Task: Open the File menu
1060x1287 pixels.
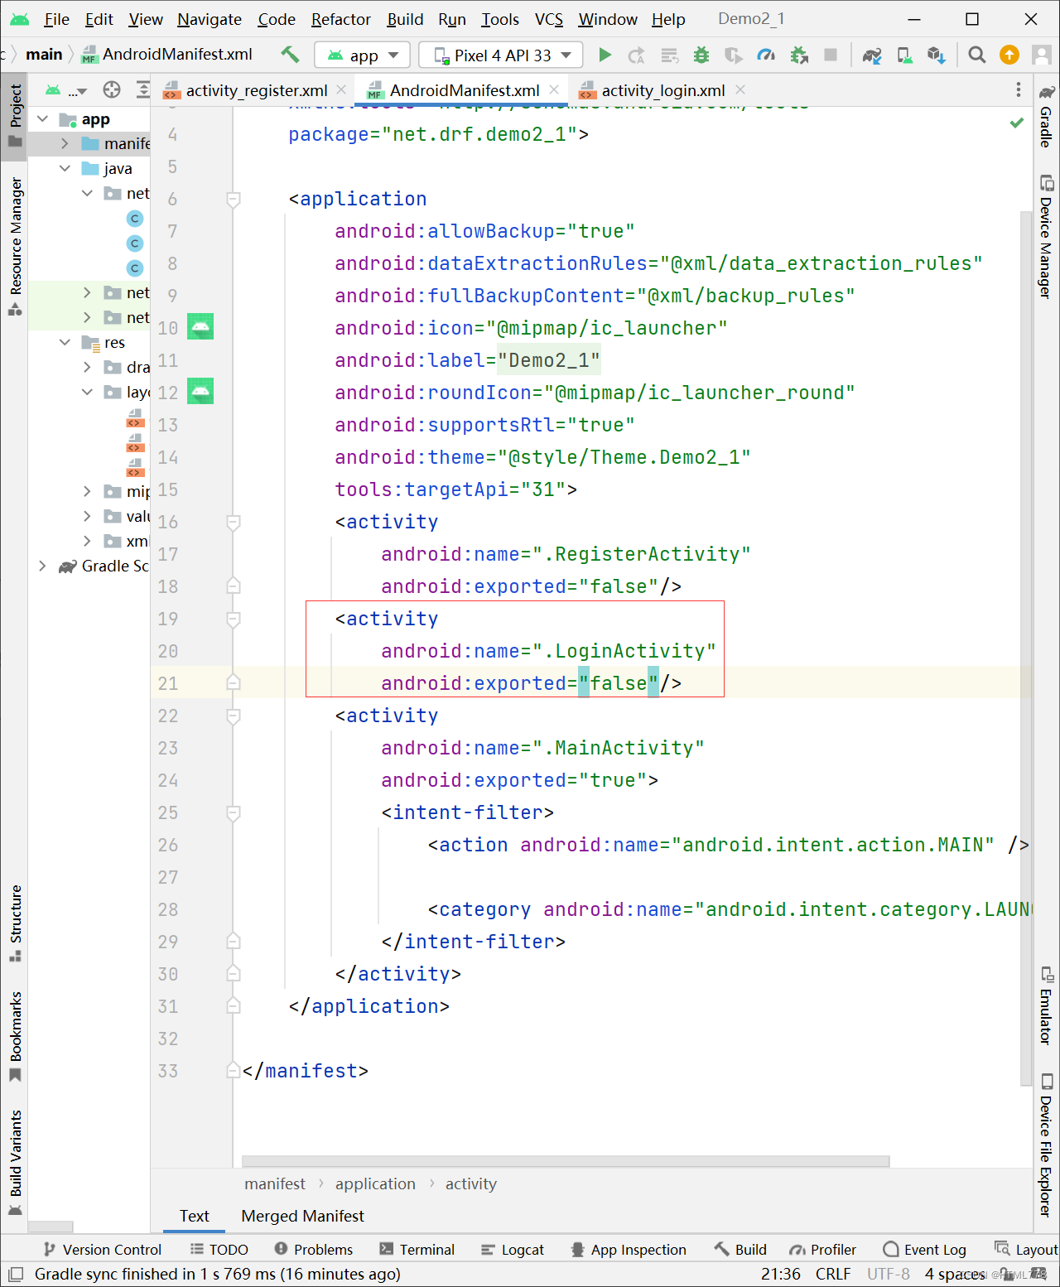Action: point(56,19)
